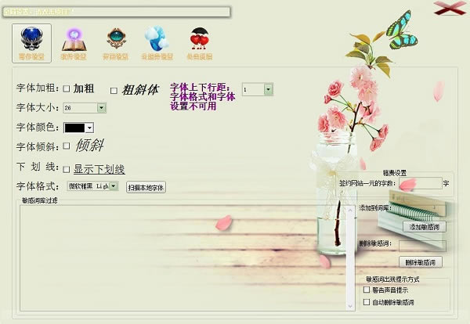
Task: Open the black 字体颜色 color picker
Action: click(89, 127)
